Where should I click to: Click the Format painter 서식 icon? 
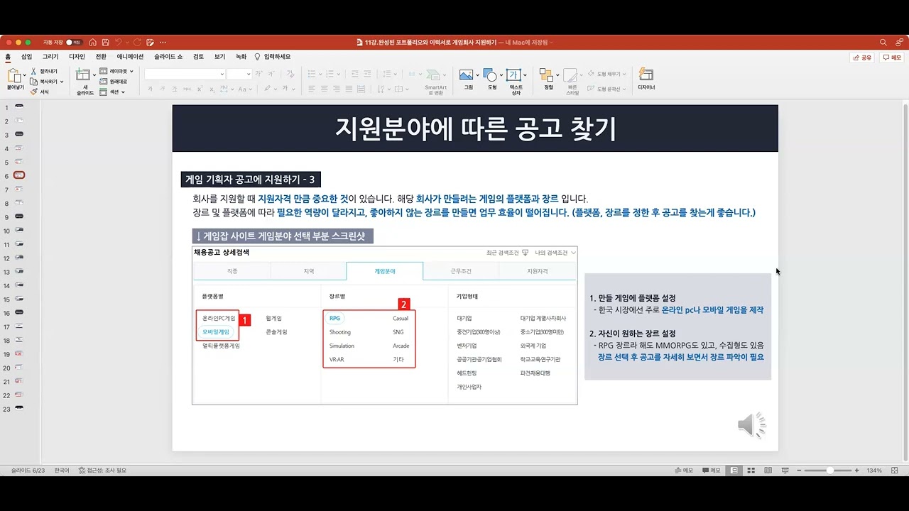click(x=40, y=92)
